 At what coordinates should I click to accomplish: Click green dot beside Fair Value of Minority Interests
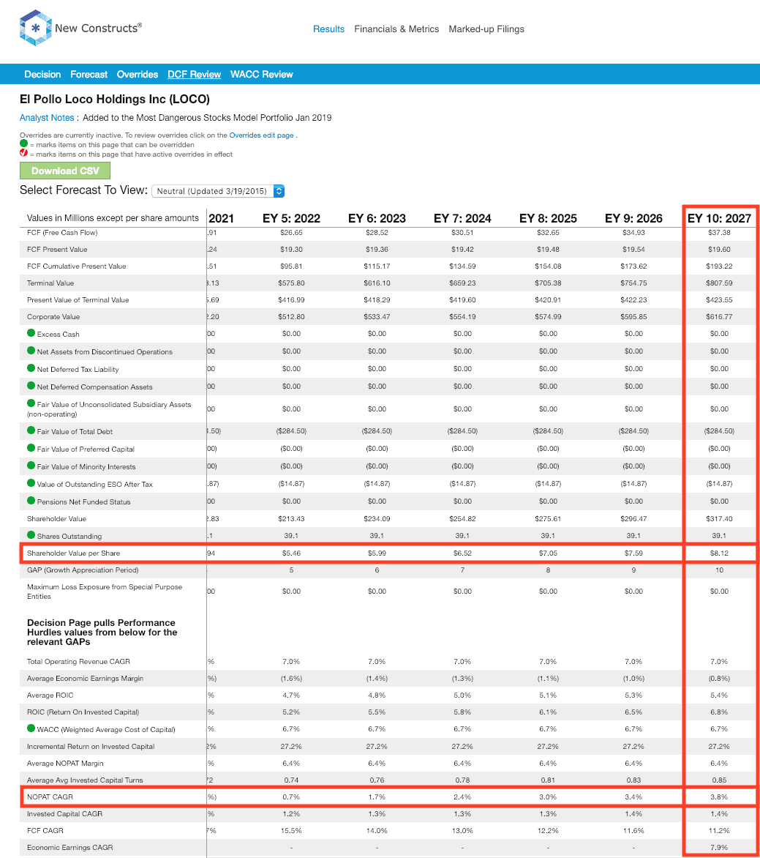[x=31, y=465]
